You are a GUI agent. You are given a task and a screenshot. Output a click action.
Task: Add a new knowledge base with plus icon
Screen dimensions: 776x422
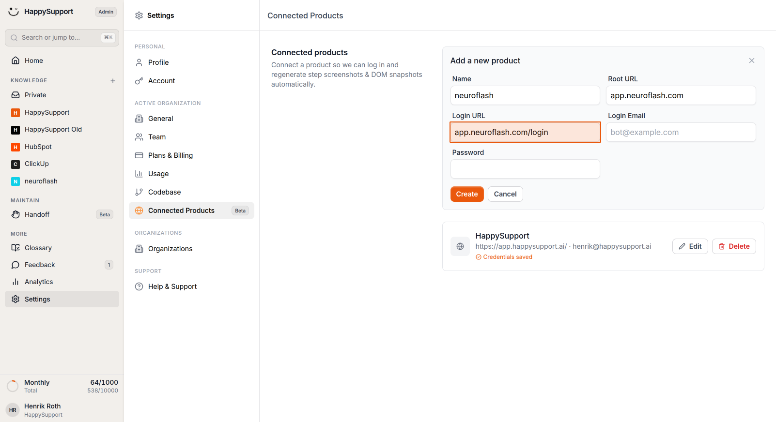point(113,81)
